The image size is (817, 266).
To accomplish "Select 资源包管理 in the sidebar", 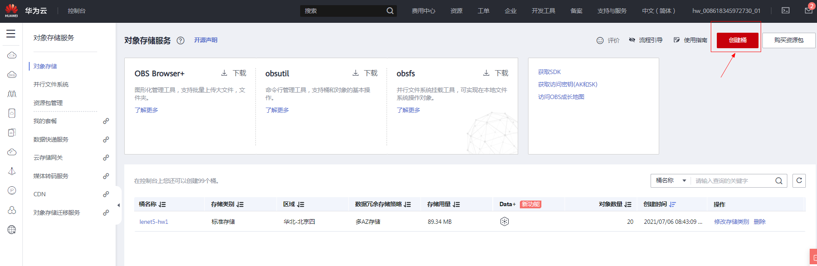I will point(48,103).
